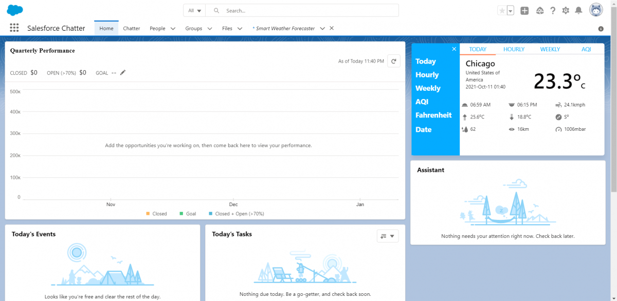Image resolution: width=617 pixels, height=301 pixels.
Task: Close the weather side menu
Action: (x=454, y=49)
